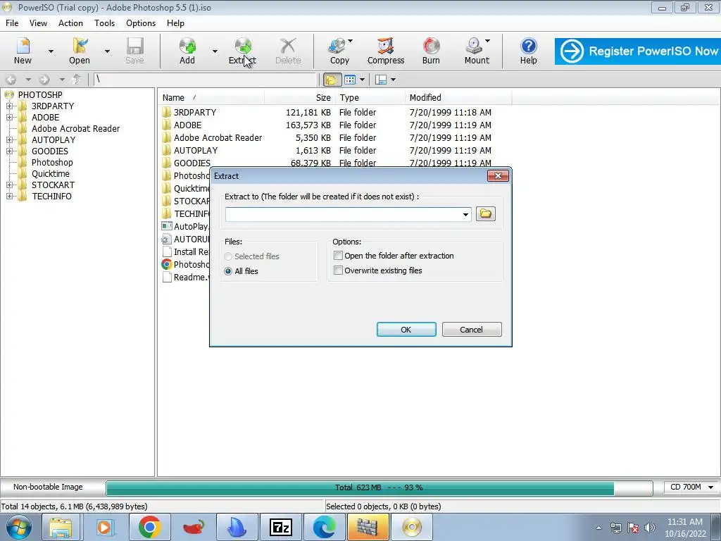
Task: Click the red pepper taskbar icon
Action: [x=193, y=527]
